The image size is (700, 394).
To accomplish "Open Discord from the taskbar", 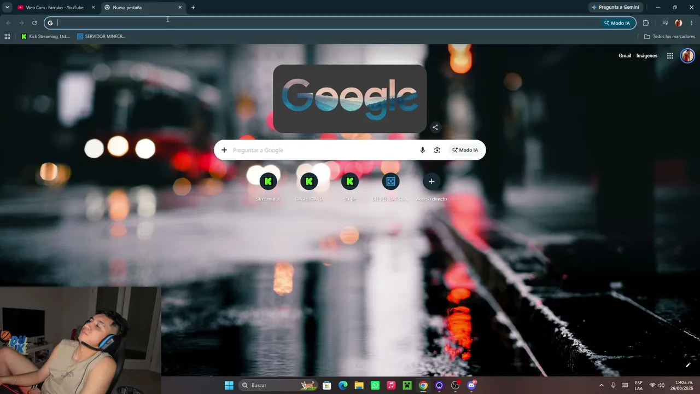I will (471, 385).
